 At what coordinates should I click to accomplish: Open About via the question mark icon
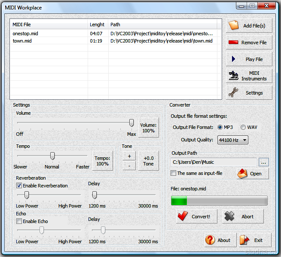[x=211, y=240]
